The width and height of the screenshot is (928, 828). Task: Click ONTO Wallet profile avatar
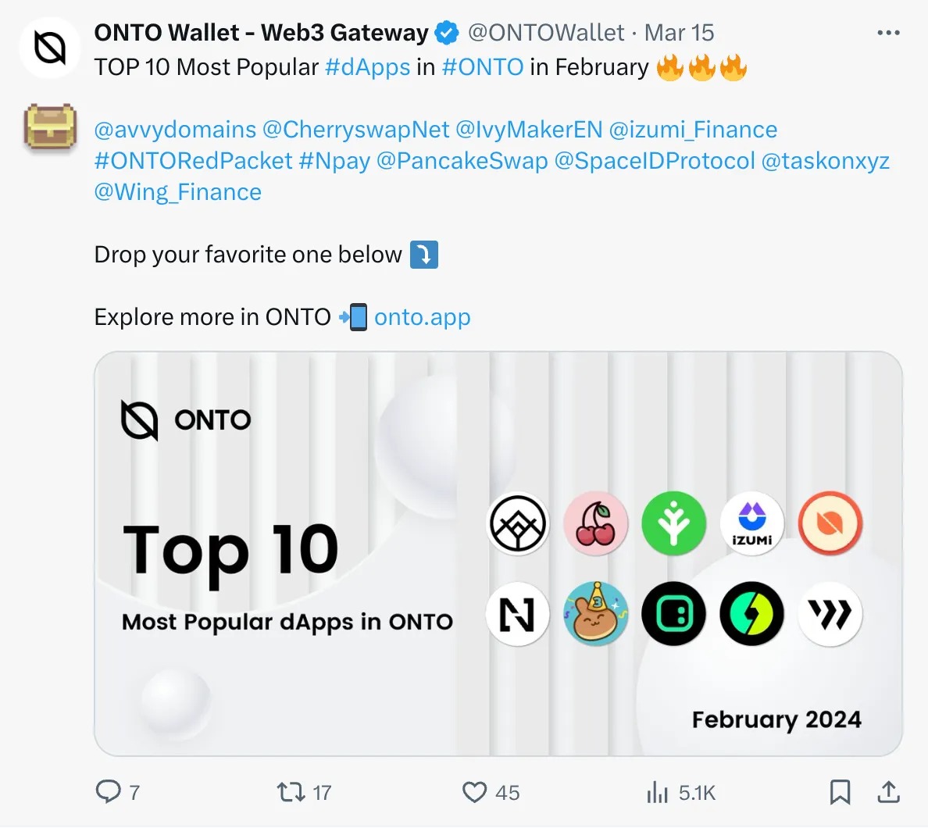pos(50,48)
